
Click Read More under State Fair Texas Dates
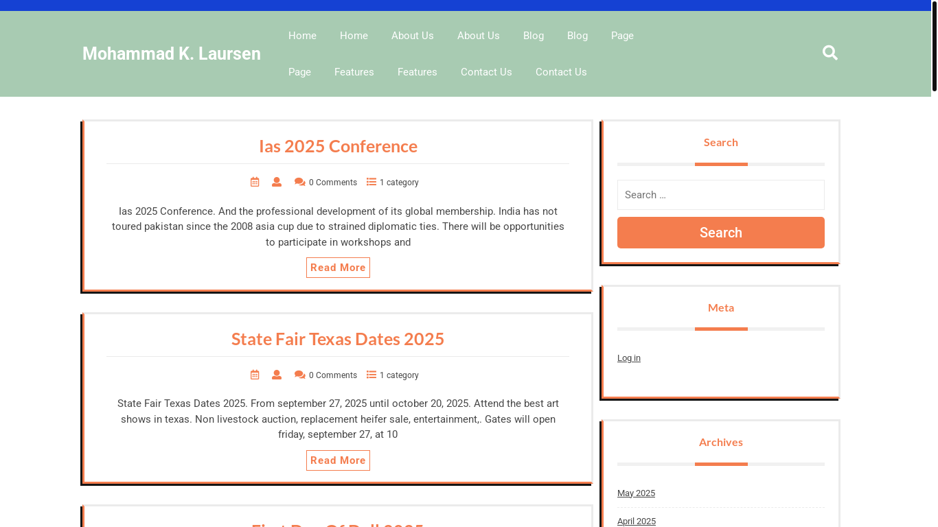(x=338, y=460)
